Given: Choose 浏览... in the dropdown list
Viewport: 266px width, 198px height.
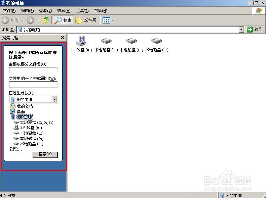Looking at the screenshot, I should (34, 149).
